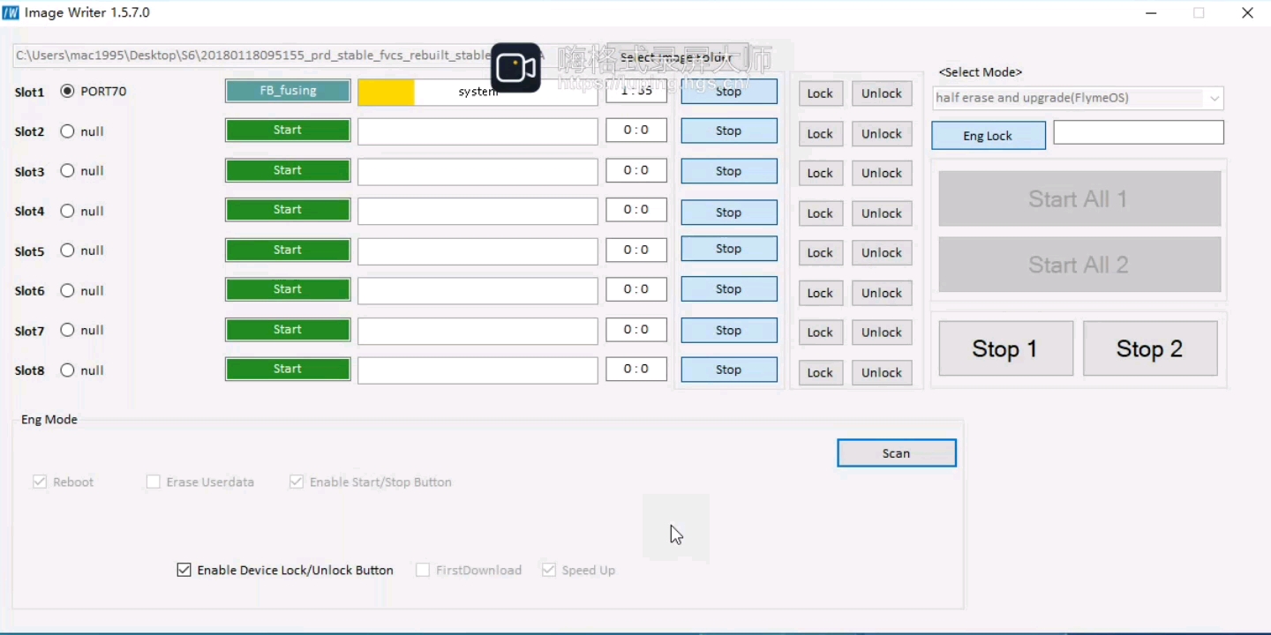Open the Select Mode dropdown arrow
The width and height of the screenshot is (1271, 635).
tap(1215, 98)
